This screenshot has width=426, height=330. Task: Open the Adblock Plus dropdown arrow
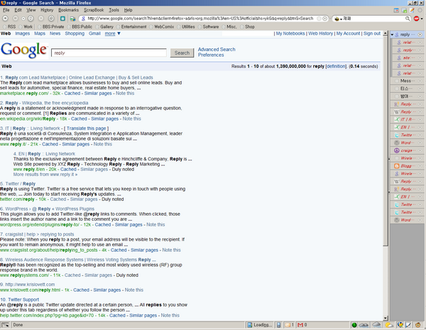click(x=422, y=18)
